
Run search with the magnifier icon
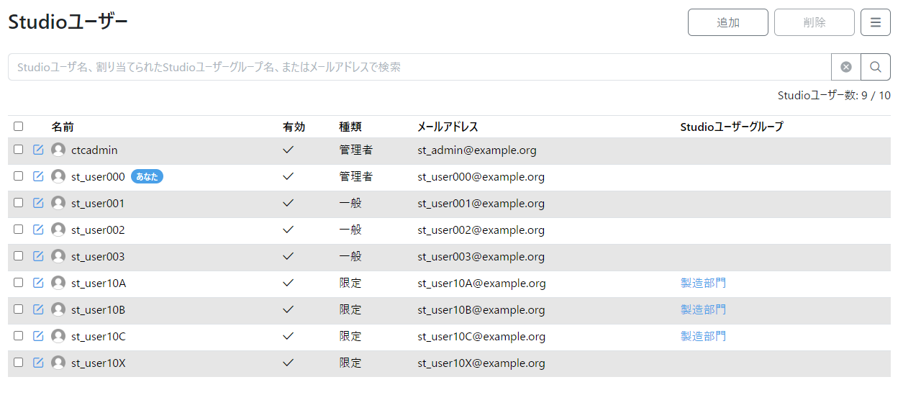point(876,67)
